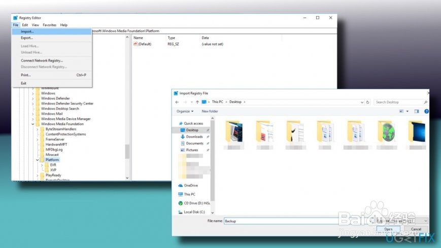
Task: Open the Favorites menu
Action: [x=50, y=25]
